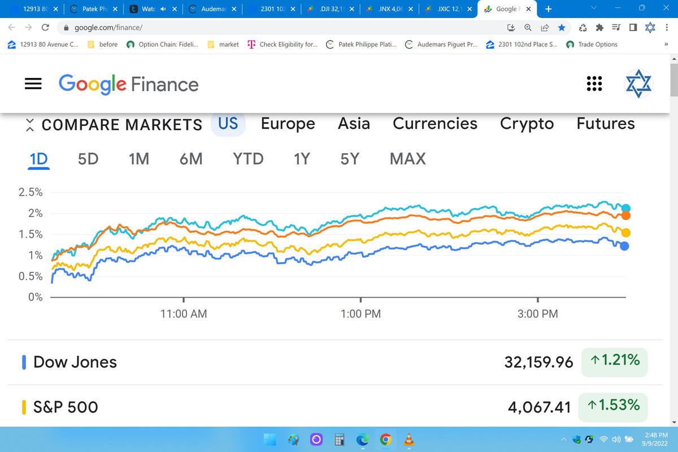Open the Chrome profile star icon in toolbar
The height and width of the screenshot is (452, 678).
click(650, 27)
